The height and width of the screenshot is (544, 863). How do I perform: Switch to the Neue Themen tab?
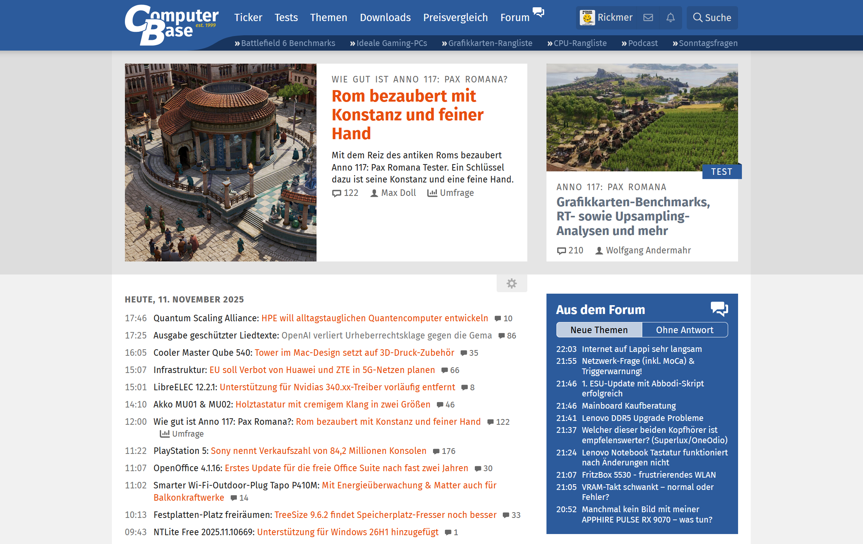click(599, 330)
